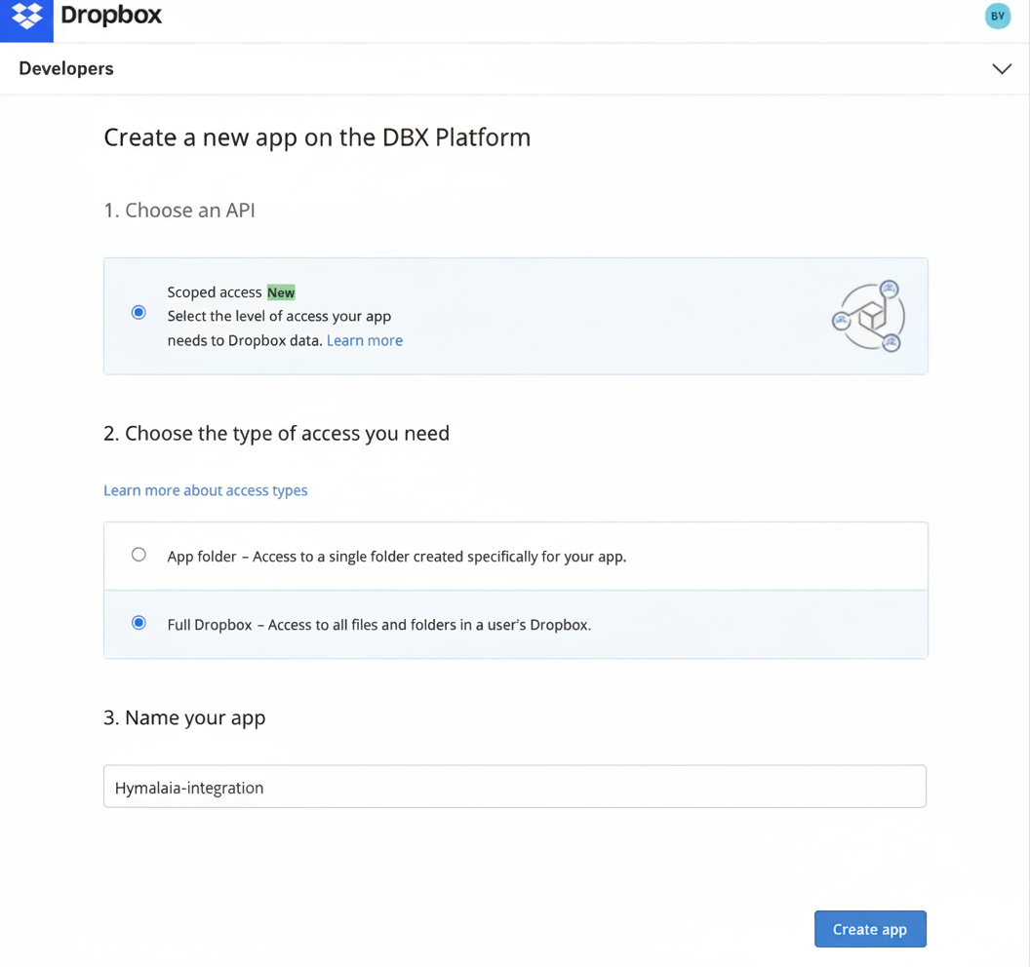Click the Create a new app heading
The image size is (1030, 967).
click(x=317, y=137)
